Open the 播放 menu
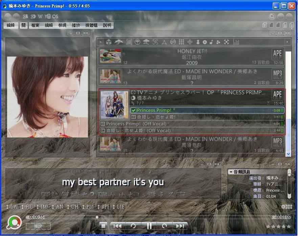This screenshot has width=298, height=236. coord(76,25)
